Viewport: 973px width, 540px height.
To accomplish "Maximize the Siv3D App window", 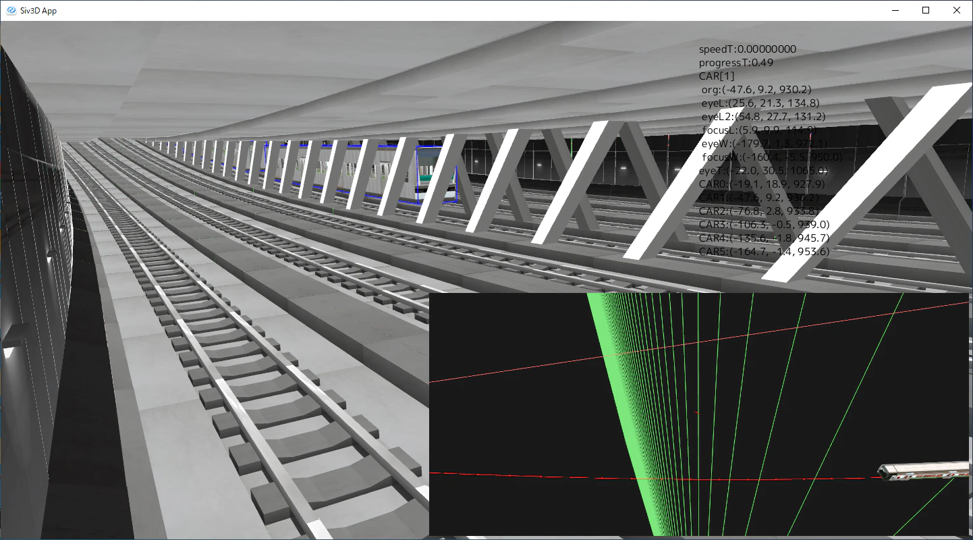I will coord(926,11).
